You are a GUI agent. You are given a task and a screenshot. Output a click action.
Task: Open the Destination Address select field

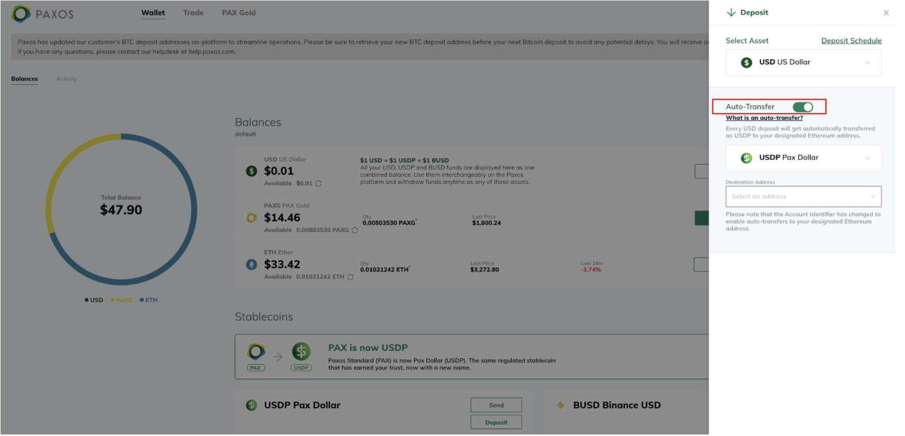click(x=803, y=197)
